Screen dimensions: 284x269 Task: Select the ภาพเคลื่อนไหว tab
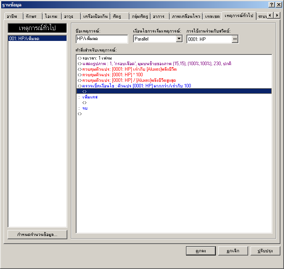click(186, 16)
